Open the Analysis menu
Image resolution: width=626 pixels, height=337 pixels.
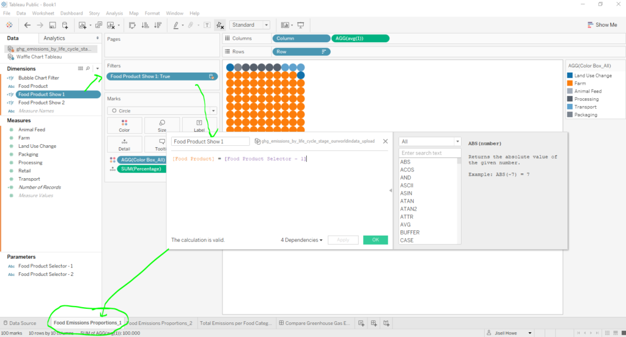[x=114, y=13]
